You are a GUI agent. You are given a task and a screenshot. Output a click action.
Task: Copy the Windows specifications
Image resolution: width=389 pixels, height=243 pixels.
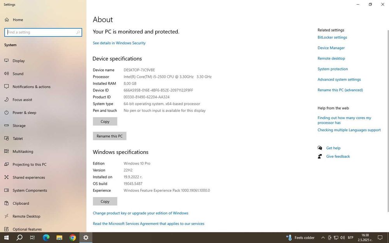[x=105, y=201]
